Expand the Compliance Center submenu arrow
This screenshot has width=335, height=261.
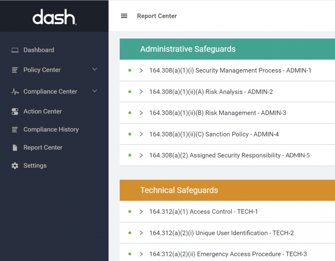(95, 91)
